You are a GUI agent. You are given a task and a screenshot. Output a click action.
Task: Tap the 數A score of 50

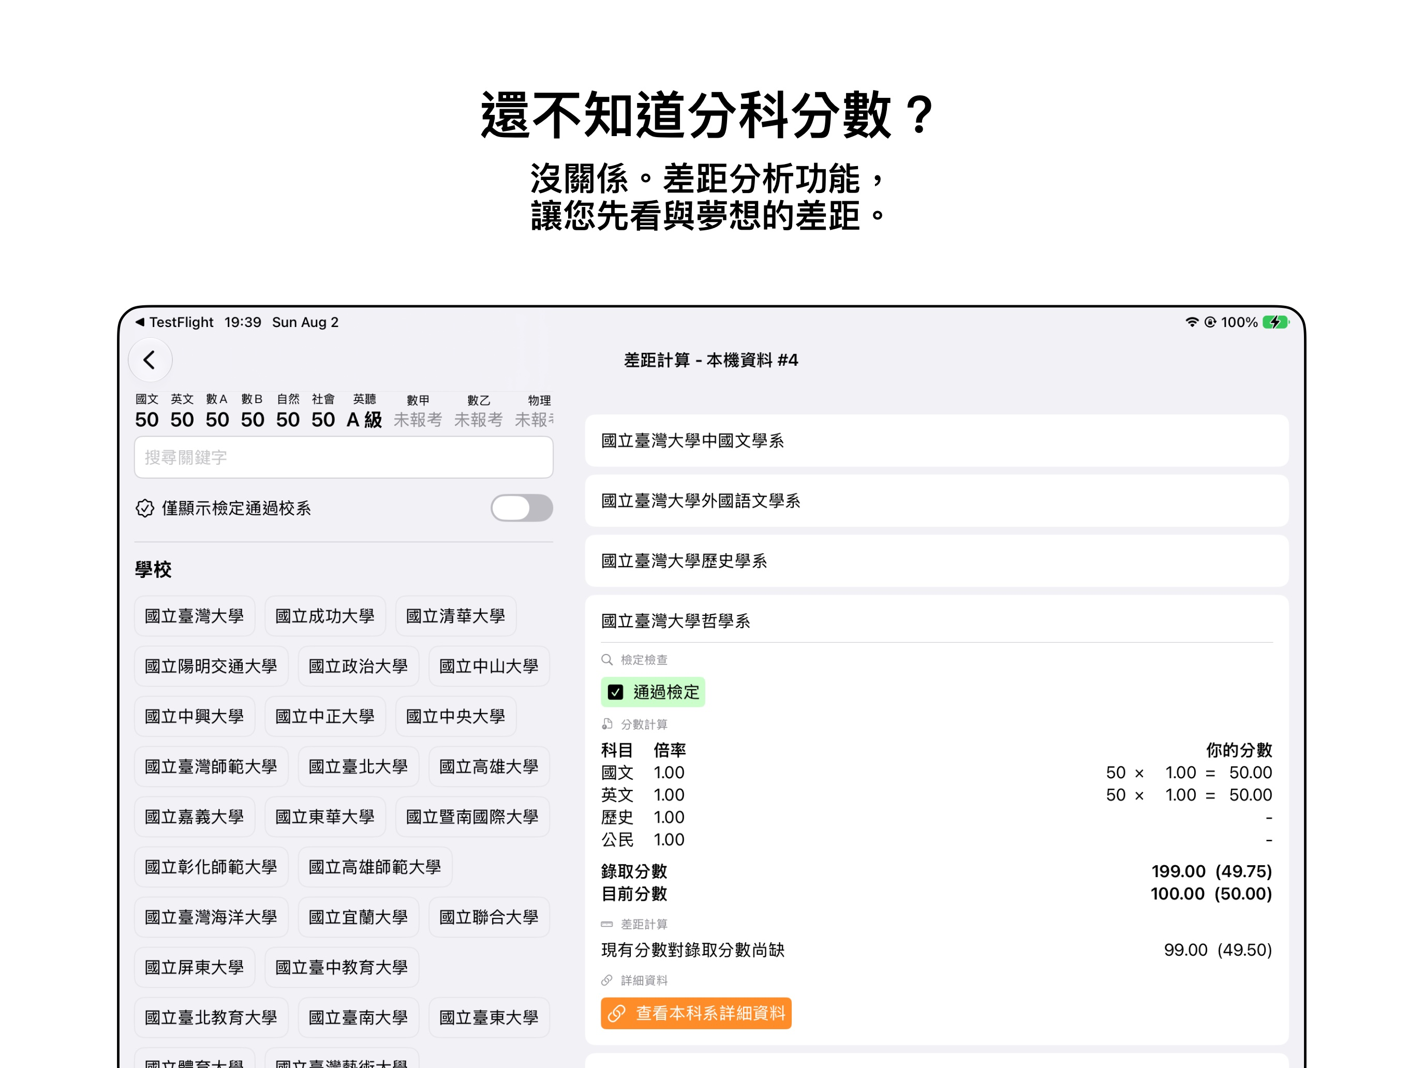pos(218,420)
